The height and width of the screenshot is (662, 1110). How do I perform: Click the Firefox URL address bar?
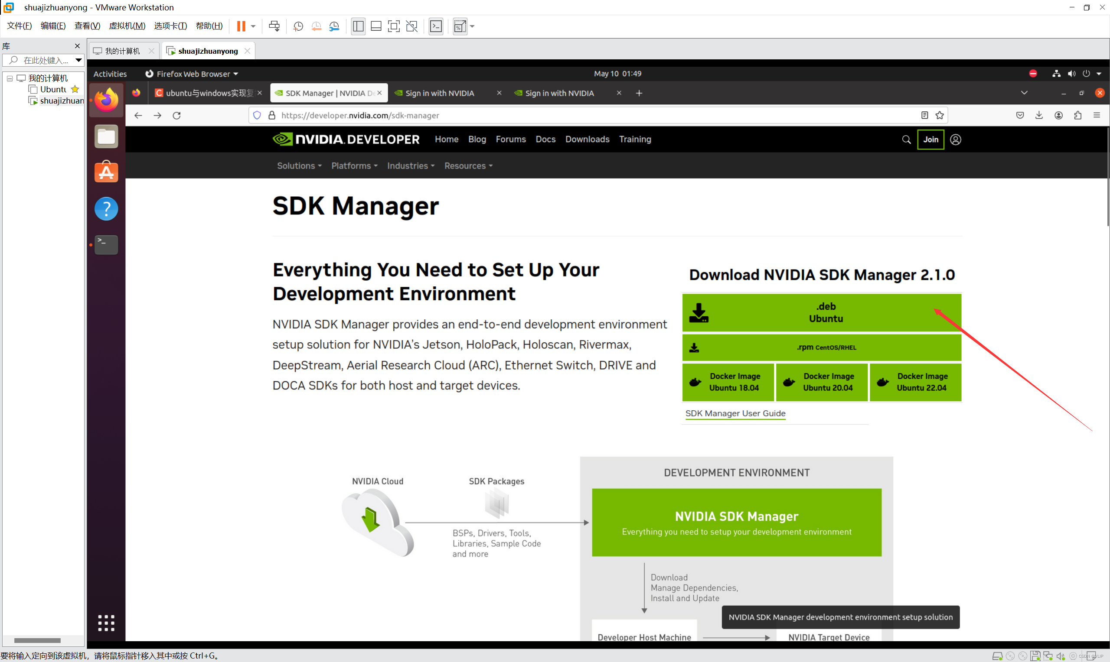(x=580, y=116)
